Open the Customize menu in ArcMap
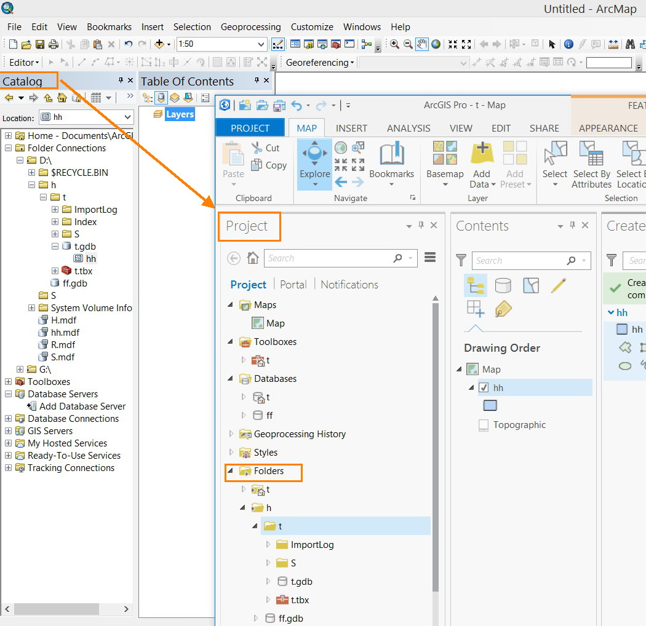The width and height of the screenshot is (646, 626). tap(312, 27)
